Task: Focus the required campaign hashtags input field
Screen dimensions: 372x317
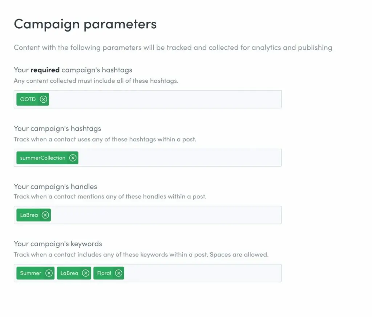Action: coord(163,99)
